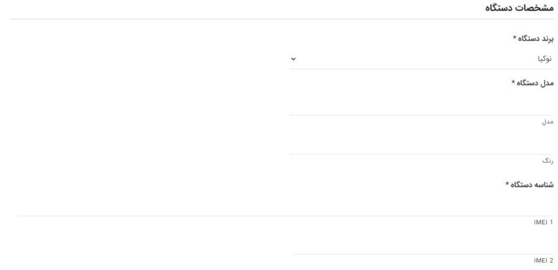
Task: Expand the device brand dropdown chevron
Action: (293, 59)
